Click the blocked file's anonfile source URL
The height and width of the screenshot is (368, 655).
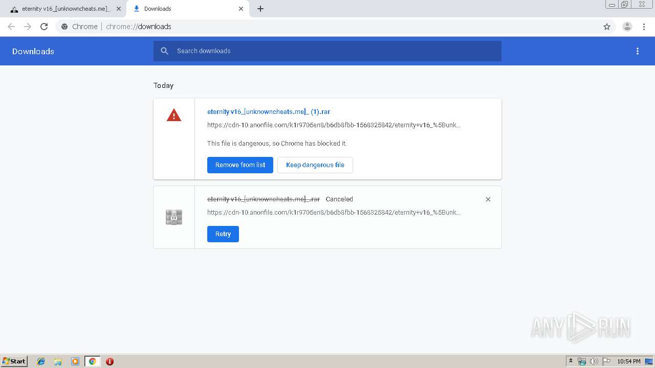[334, 125]
